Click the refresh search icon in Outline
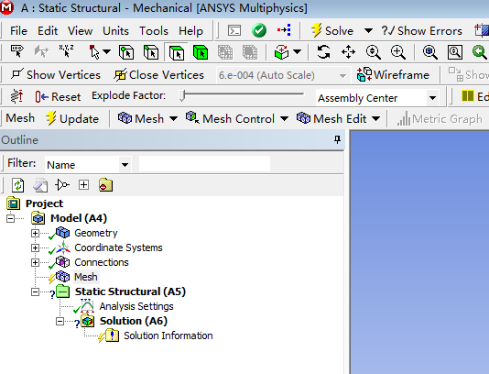The height and width of the screenshot is (374, 489). coord(17,185)
